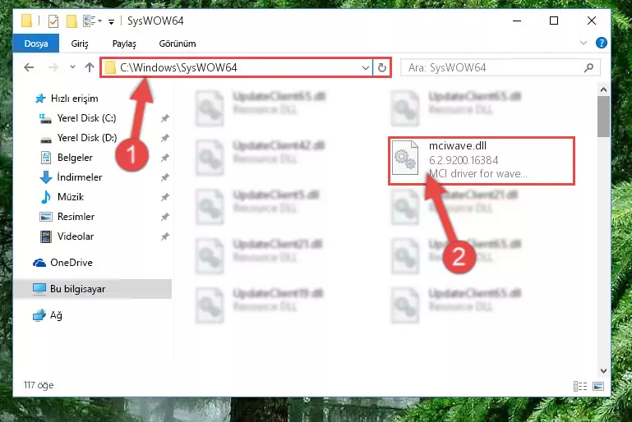Unpin İndirmeler via pin icon
632x422 pixels.
[165, 177]
